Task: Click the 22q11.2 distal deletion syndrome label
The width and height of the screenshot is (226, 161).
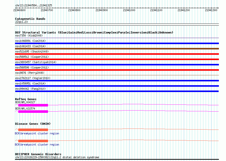Action: 57,157
